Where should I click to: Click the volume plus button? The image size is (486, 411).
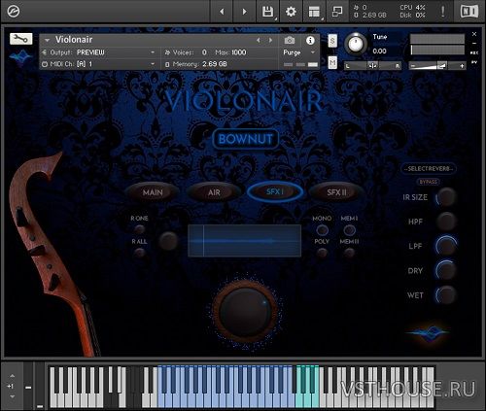[x=462, y=66]
